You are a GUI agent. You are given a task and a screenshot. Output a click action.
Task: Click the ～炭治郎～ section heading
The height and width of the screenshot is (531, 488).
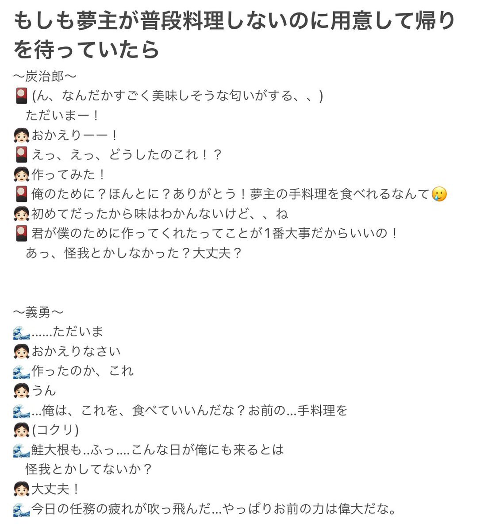click(x=45, y=76)
